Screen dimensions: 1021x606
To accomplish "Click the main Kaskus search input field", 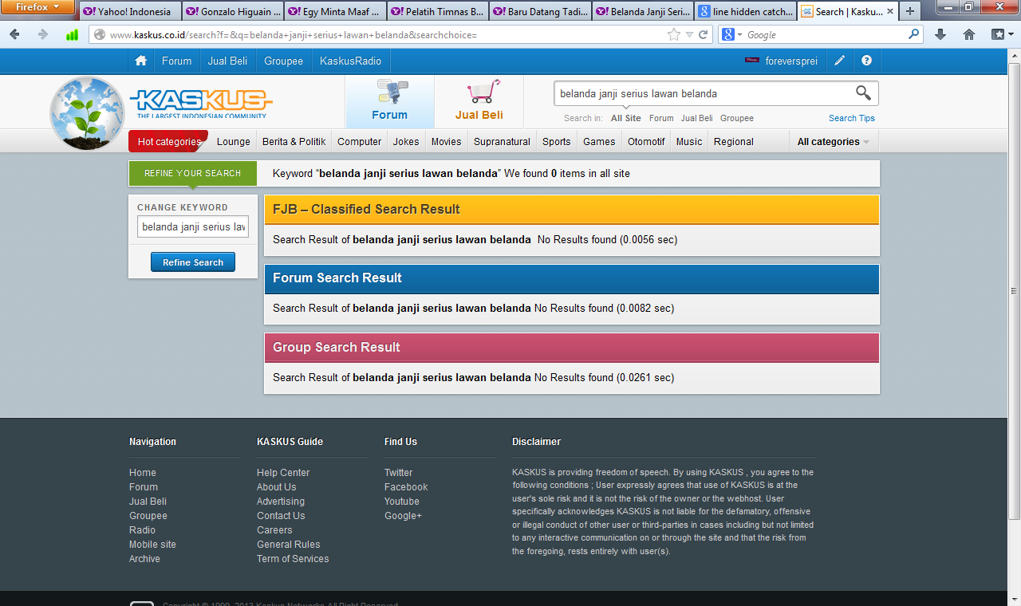I will 704,93.
